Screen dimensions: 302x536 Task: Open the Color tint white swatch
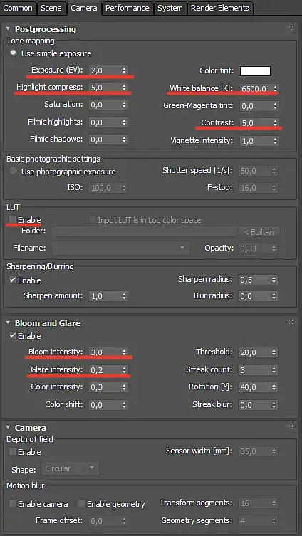[255, 71]
